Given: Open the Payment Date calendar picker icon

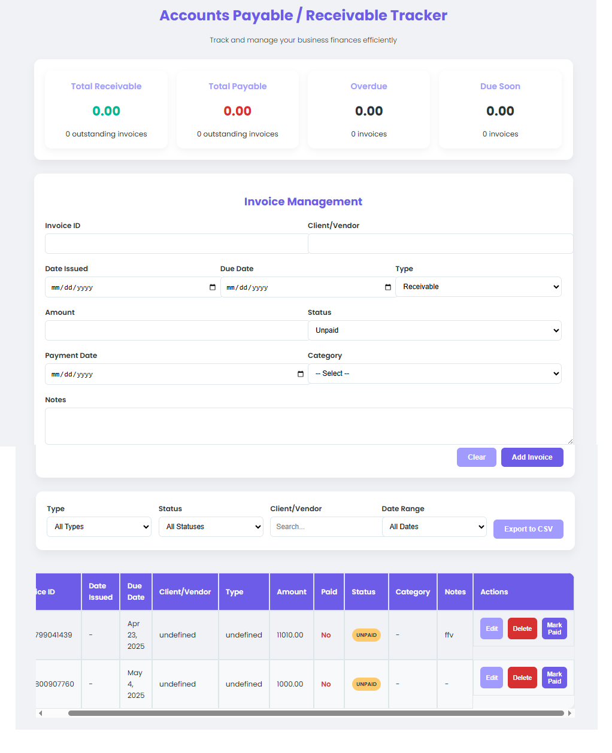Looking at the screenshot, I should (301, 374).
